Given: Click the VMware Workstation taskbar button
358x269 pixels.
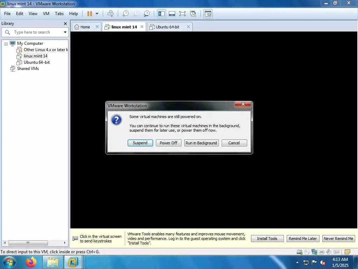Looking at the screenshot, I should [x=73, y=262].
